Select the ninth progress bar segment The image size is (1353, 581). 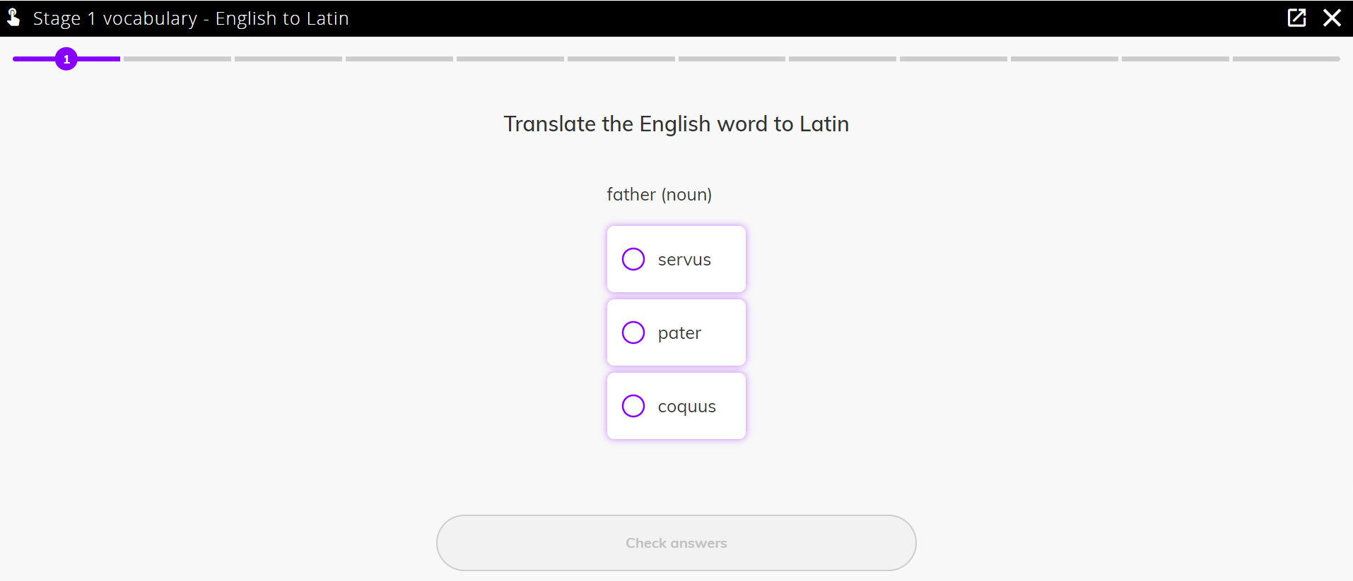(954, 59)
